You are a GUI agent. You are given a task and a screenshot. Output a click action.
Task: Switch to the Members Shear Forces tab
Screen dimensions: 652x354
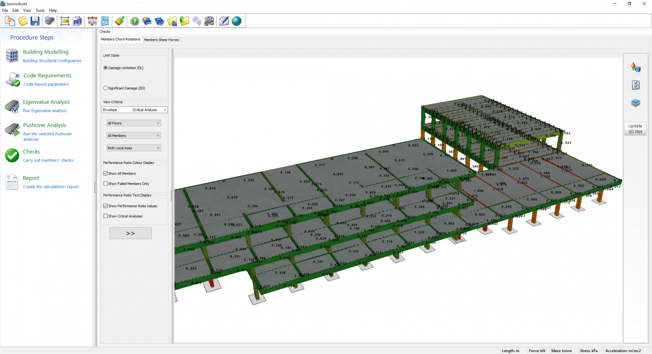tap(161, 40)
